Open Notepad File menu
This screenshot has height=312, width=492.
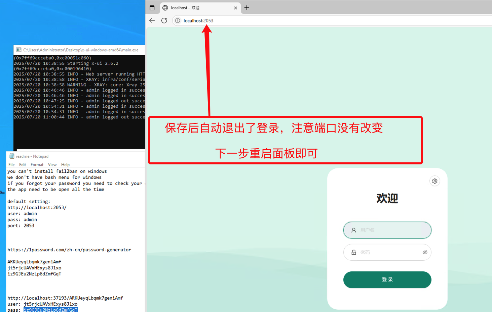(x=11, y=165)
